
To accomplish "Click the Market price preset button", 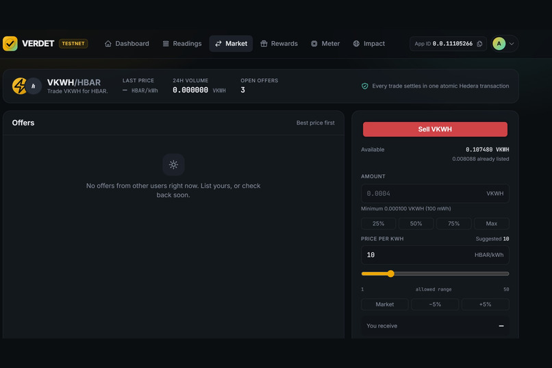I will pos(385,304).
